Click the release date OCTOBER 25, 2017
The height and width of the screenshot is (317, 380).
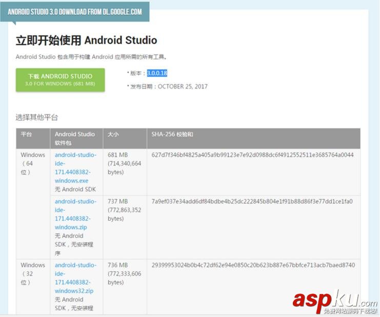click(183, 87)
